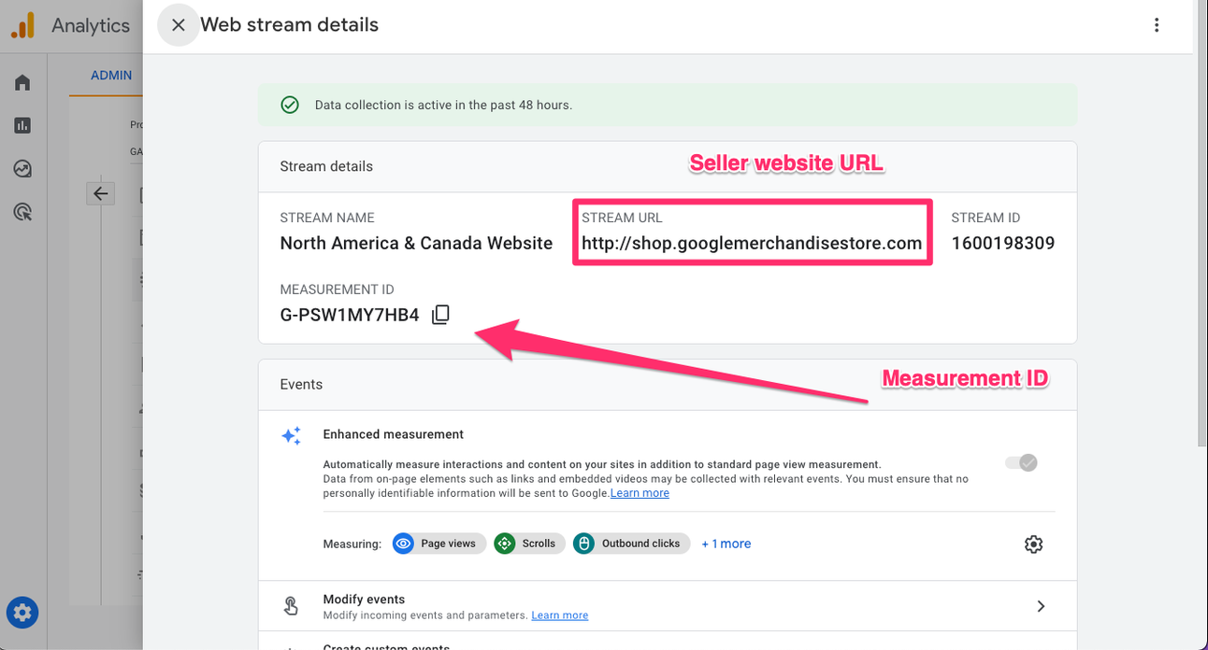1208x650 pixels.
Task: Open Learn more link under Modify events
Action: 560,615
